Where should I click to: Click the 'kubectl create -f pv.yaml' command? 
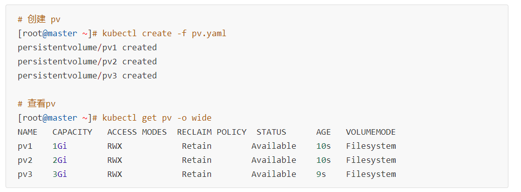(x=164, y=34)
